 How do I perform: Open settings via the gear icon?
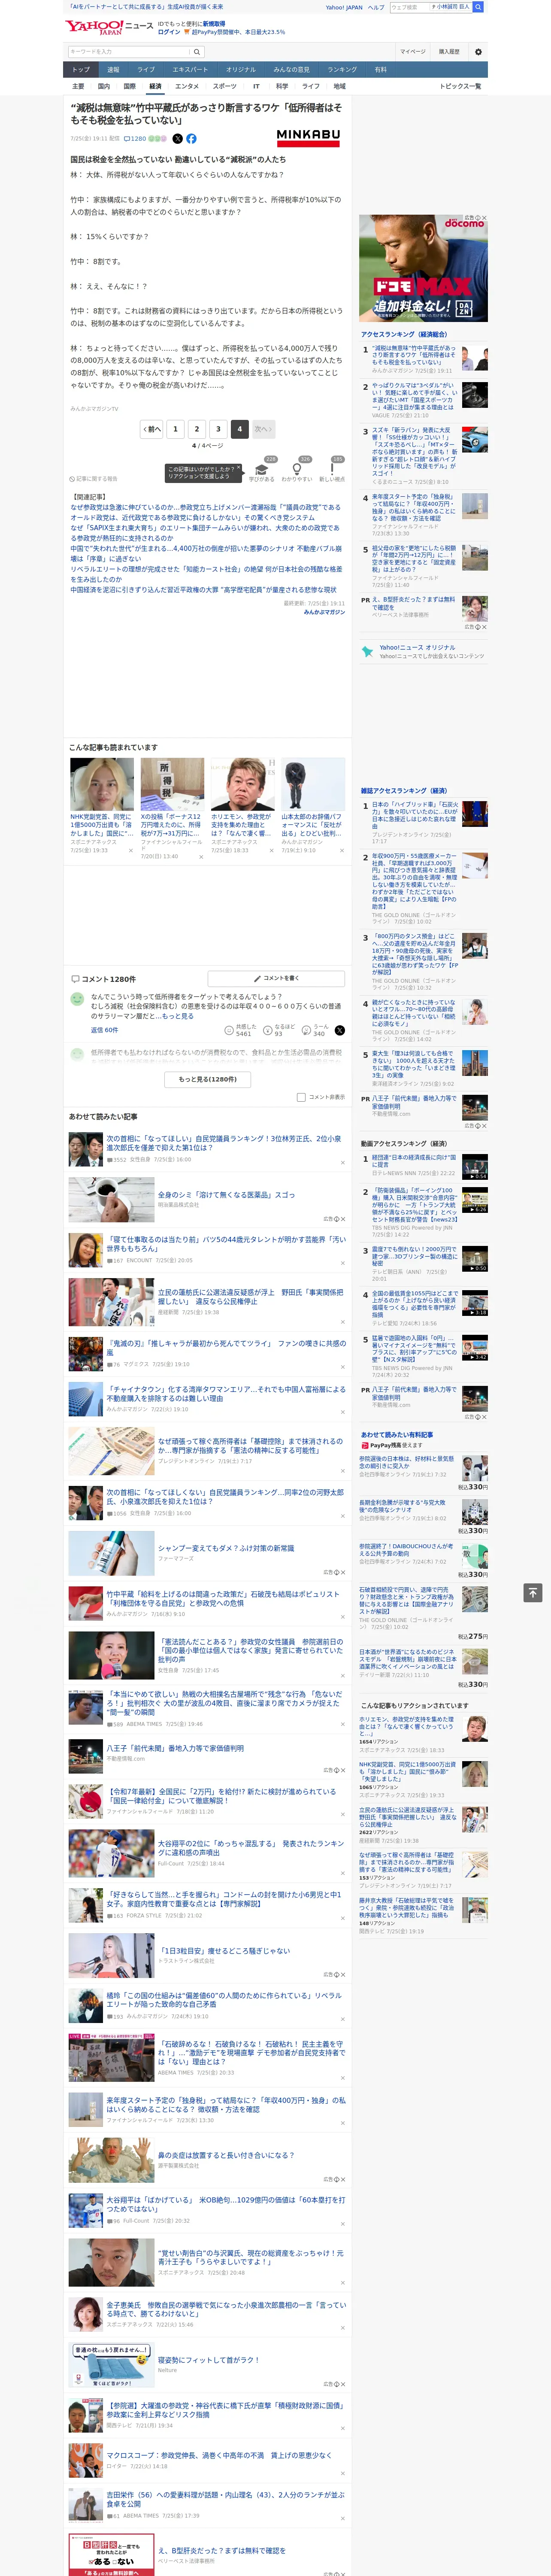(478, 51)
